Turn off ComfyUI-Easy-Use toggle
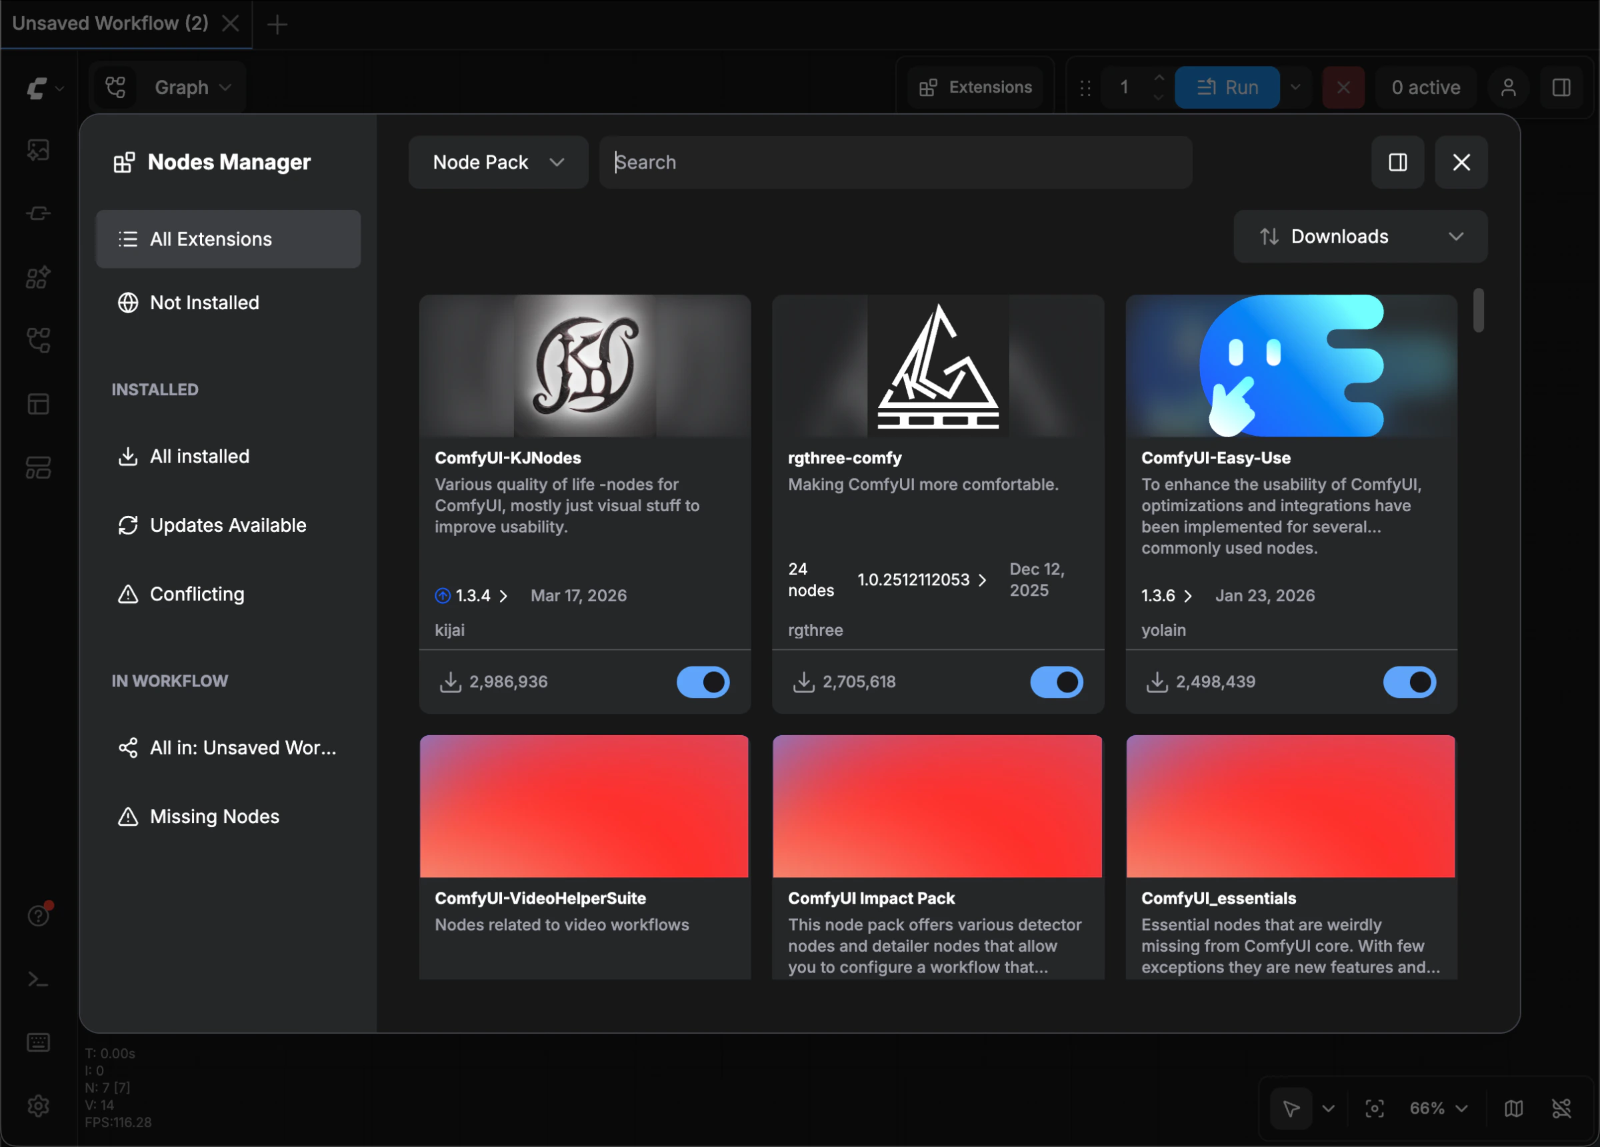 (x=1409, y=681)
